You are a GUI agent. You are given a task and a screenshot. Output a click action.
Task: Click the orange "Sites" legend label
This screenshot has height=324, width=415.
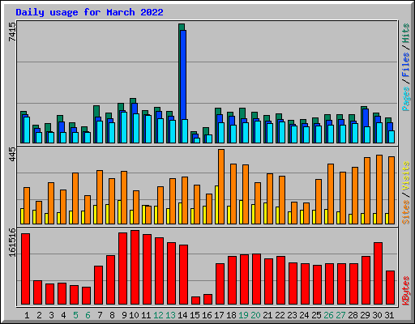click(x=406, y=212)
